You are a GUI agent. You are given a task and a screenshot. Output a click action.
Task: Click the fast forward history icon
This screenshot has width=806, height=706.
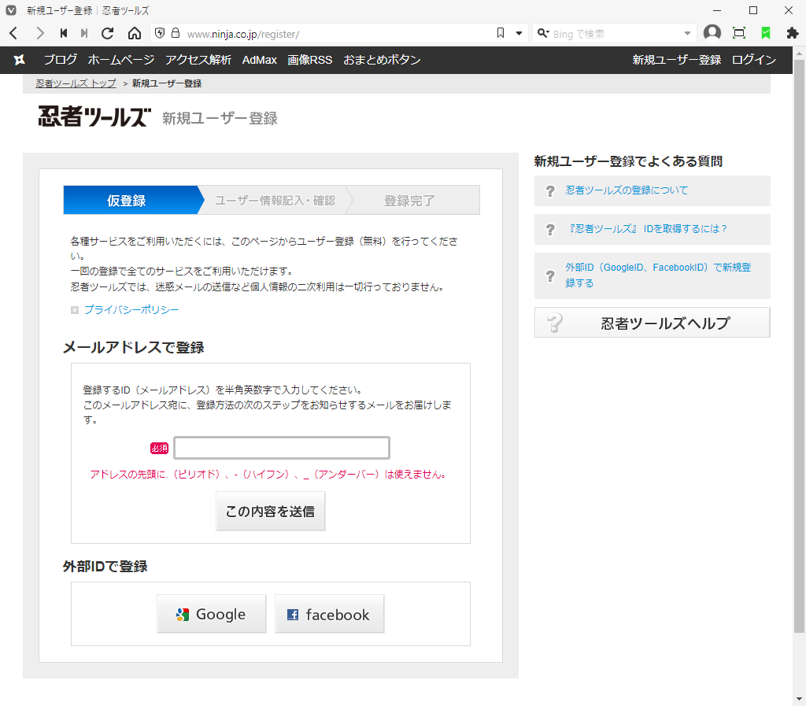click(x=84, y=33)
